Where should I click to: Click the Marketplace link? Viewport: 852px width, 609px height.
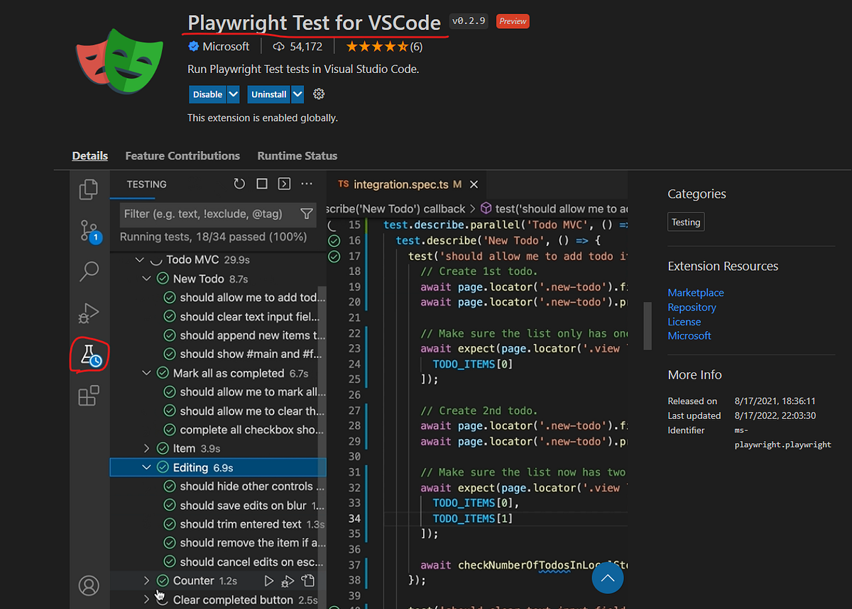tap(695, 292)
